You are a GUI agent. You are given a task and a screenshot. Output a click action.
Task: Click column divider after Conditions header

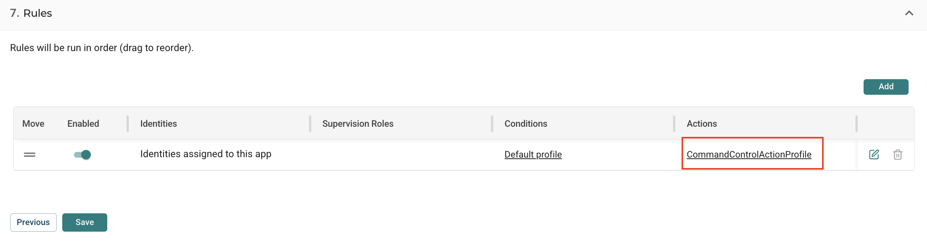[674, 124]
